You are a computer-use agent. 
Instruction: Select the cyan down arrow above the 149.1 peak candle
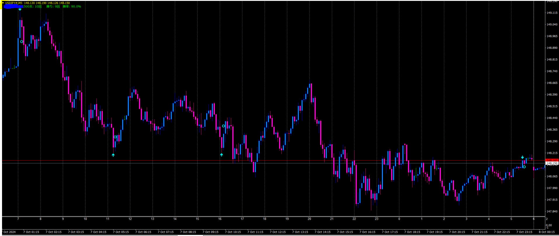20,9
